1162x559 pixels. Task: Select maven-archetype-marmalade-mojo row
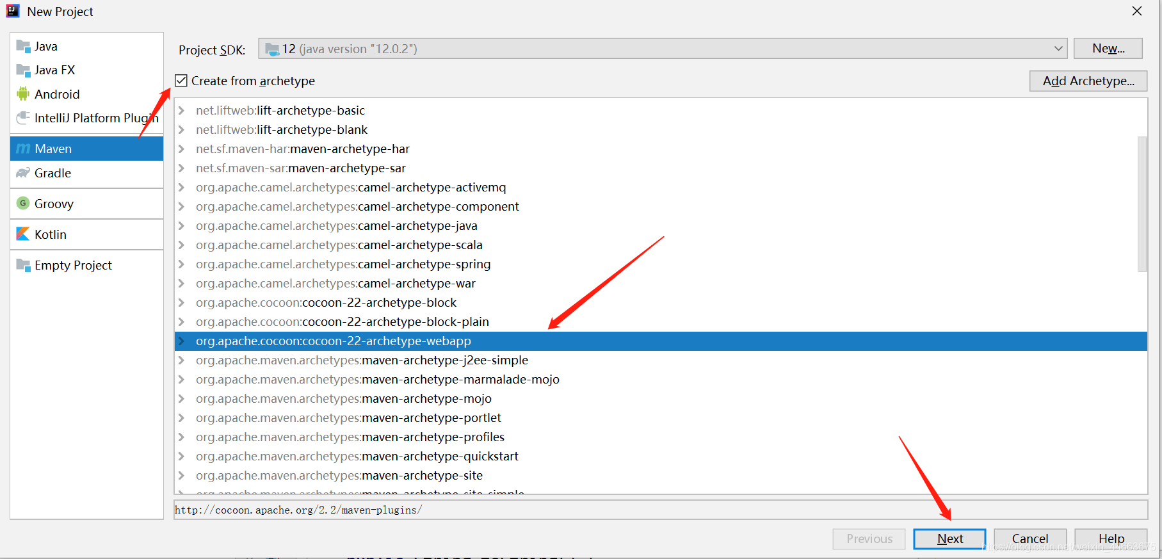tap(661, 379)
